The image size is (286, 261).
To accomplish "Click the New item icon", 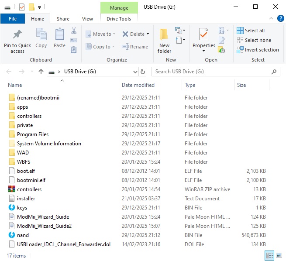I will (179, 31).
